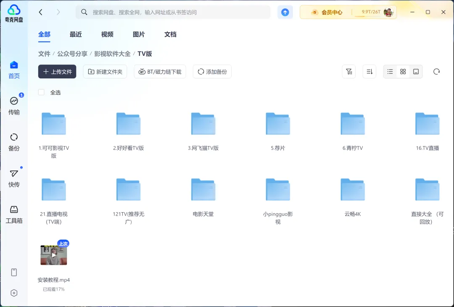
Task: Click 安装教程.mp4 file name
Action: pyautogui.click(x=54, y=280)
